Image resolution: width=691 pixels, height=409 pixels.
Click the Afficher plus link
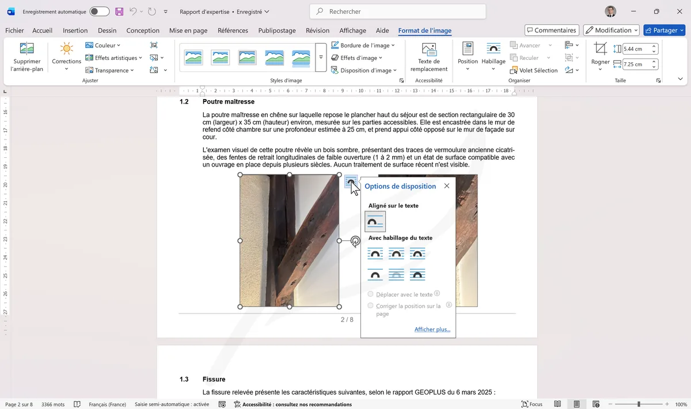point(431,329)
